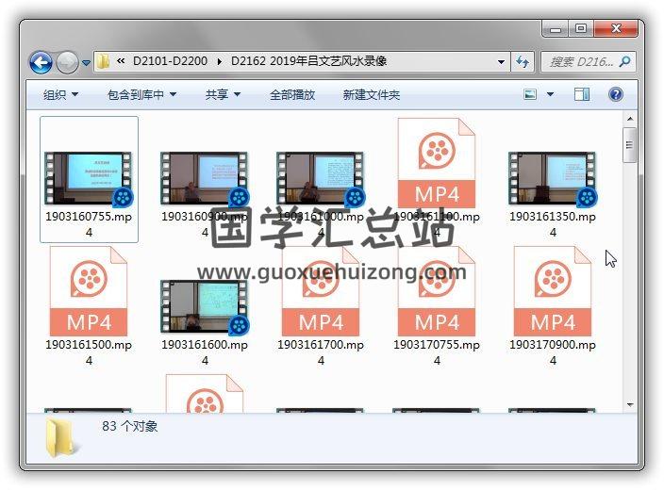This screenshot has height=490, width=664.
Task: Click the folder icon in details pane
Action: pos(62,439)
